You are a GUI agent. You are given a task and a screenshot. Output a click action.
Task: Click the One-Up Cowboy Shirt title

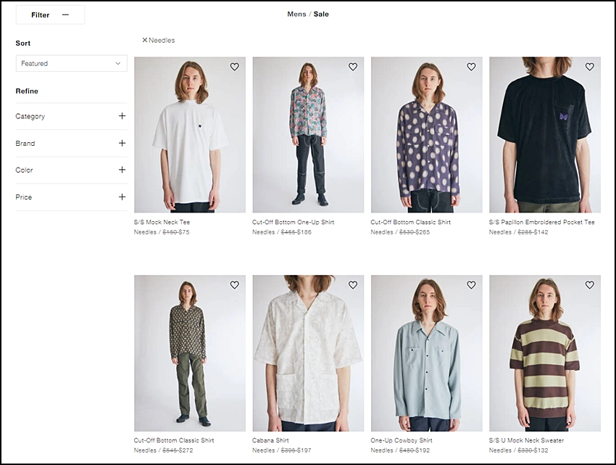401,440
